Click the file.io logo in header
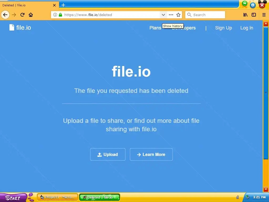 [x=20, y=27]
